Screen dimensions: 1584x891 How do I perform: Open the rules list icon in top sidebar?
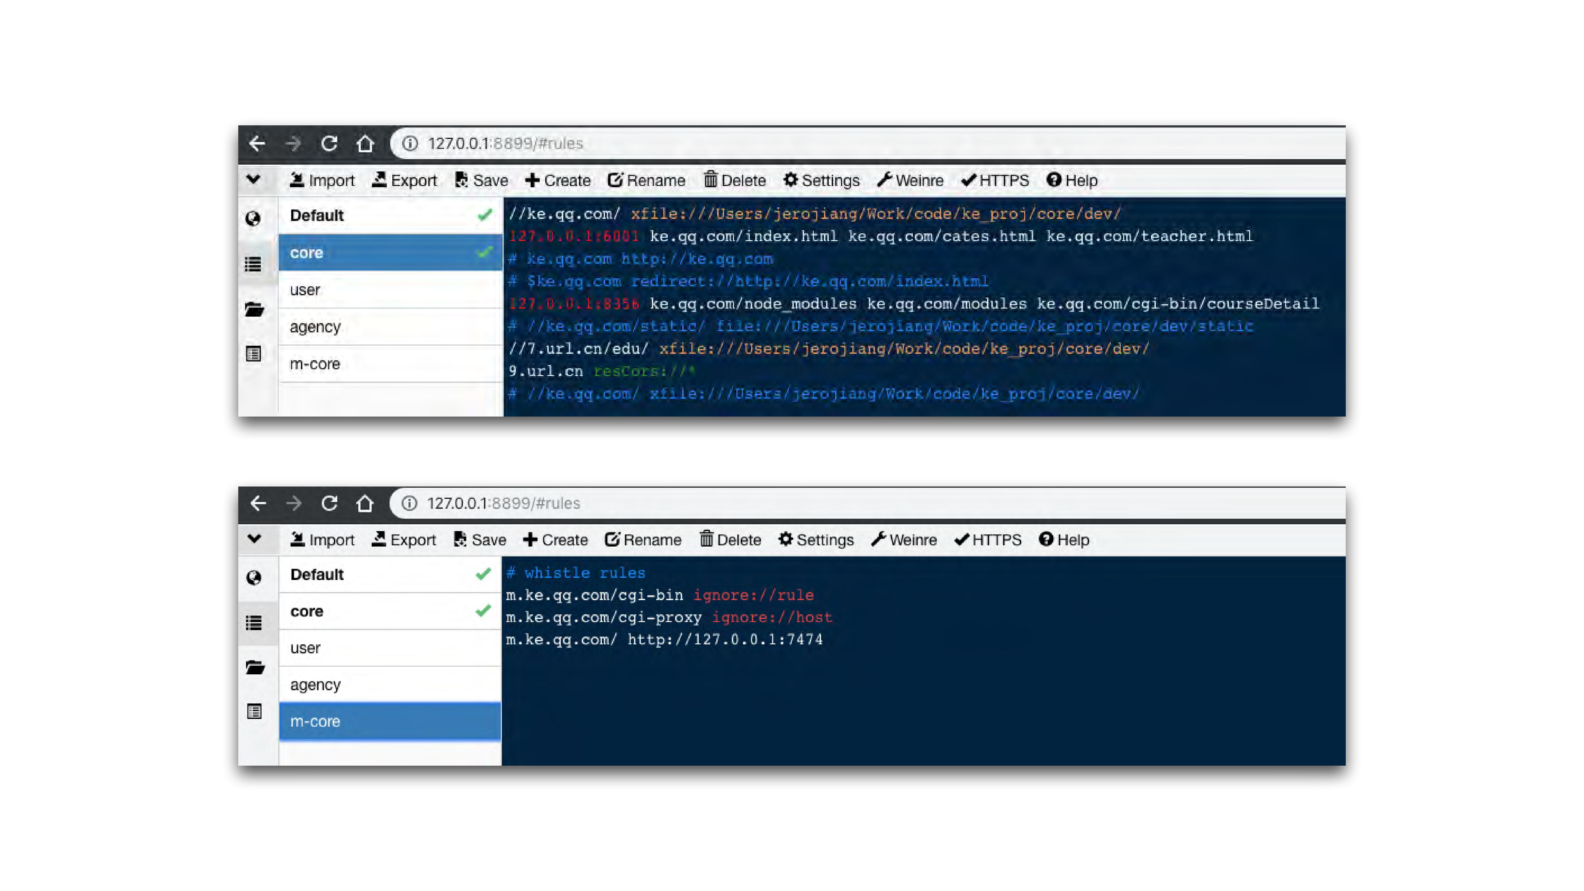coord(253,264)
